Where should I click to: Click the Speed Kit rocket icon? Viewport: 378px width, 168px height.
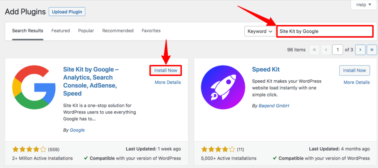pos(223,87)
